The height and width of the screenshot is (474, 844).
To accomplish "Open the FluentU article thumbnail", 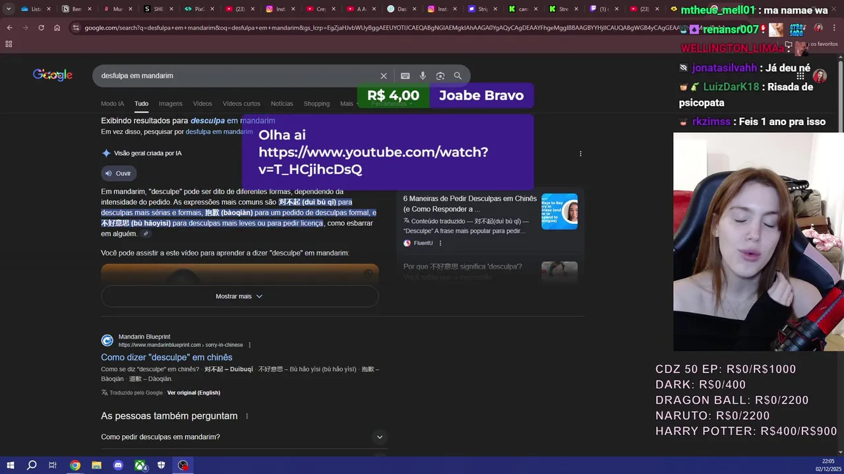I will [x=559, y=211].
